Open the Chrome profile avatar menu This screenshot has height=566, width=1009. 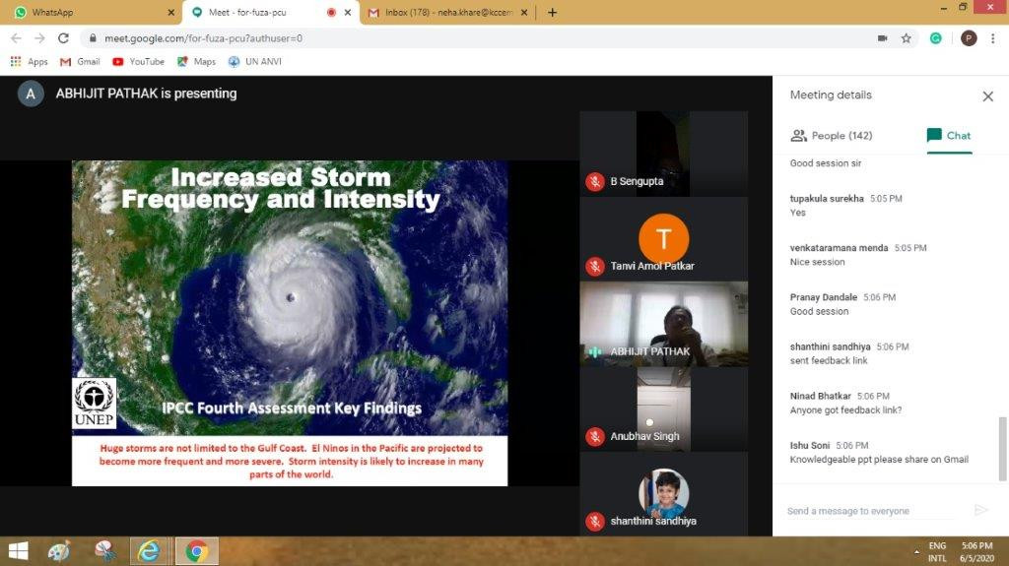pyautogui.click(x=969, y=38)
